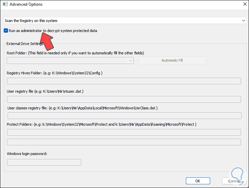Focus the Windows login password field
Screen dimensions: 249x188
[x=44, y=162]
